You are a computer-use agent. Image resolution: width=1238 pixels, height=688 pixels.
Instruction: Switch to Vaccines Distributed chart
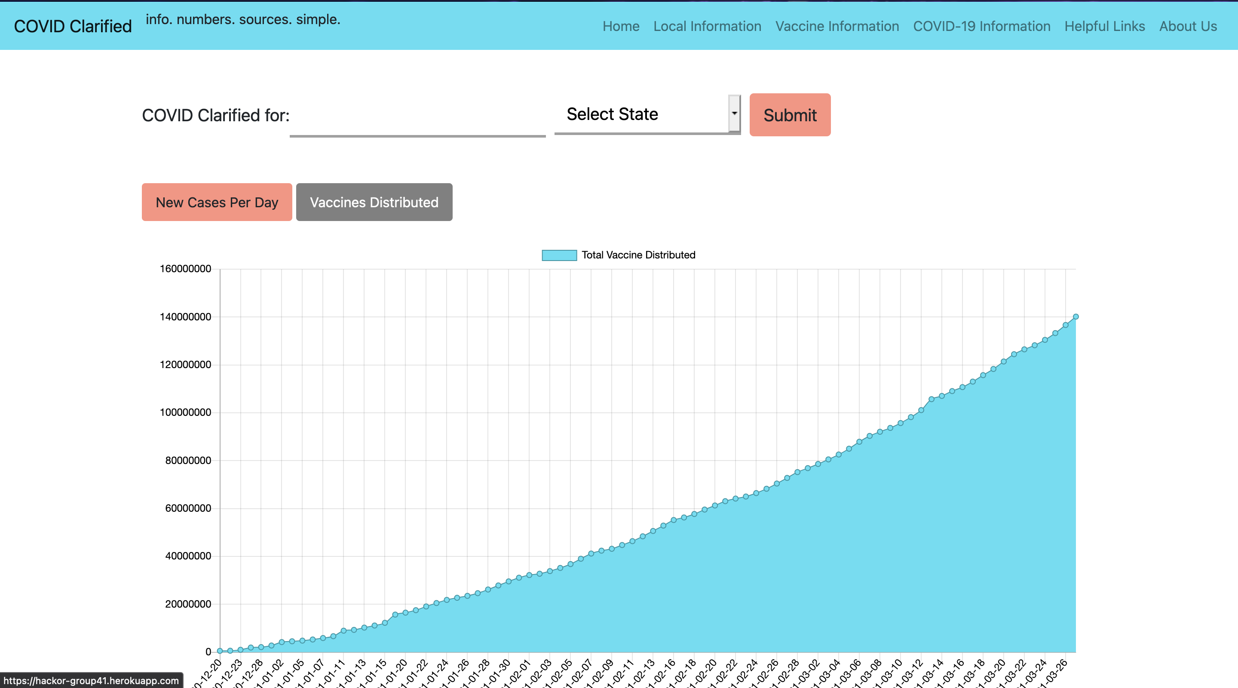(374, 202)
